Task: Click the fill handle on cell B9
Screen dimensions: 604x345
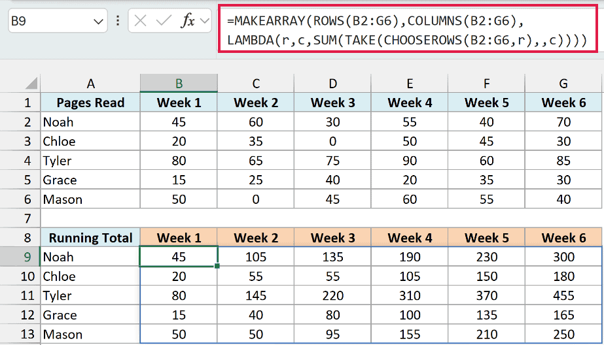Action: pyautogui.click(x=217, y=266)
